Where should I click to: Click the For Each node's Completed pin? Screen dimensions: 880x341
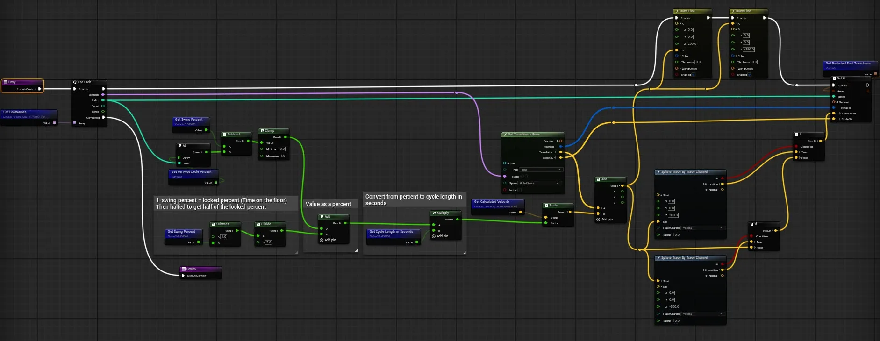[x=103, y=118]
